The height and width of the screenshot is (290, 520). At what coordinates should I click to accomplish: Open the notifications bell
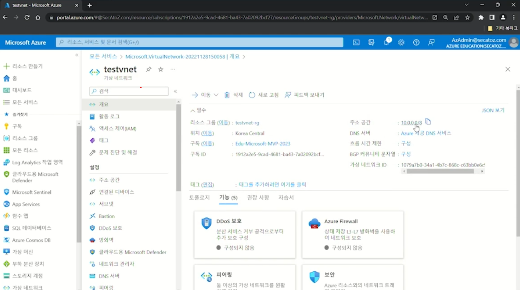pyautogui.click(x=387, y=42)
